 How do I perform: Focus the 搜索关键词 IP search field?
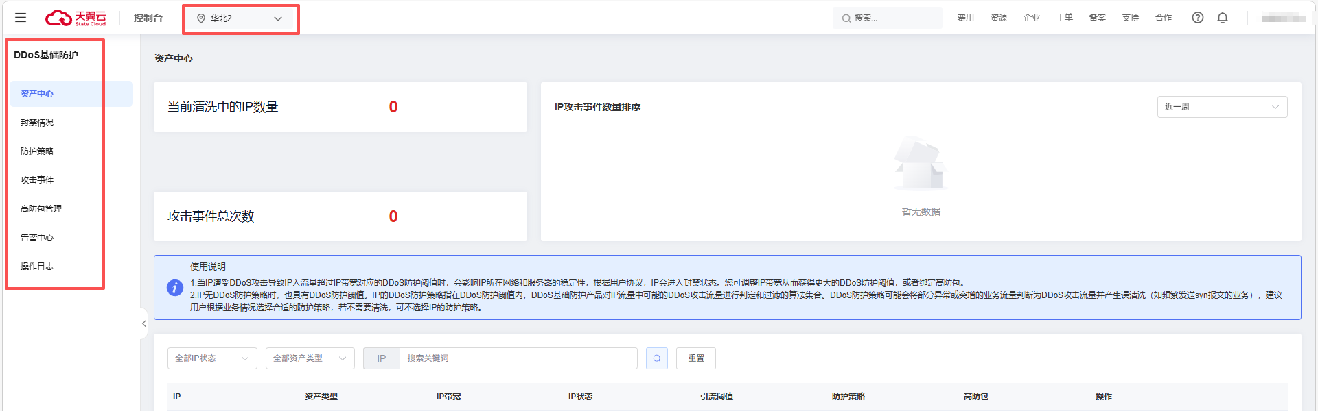coord(518,358)
